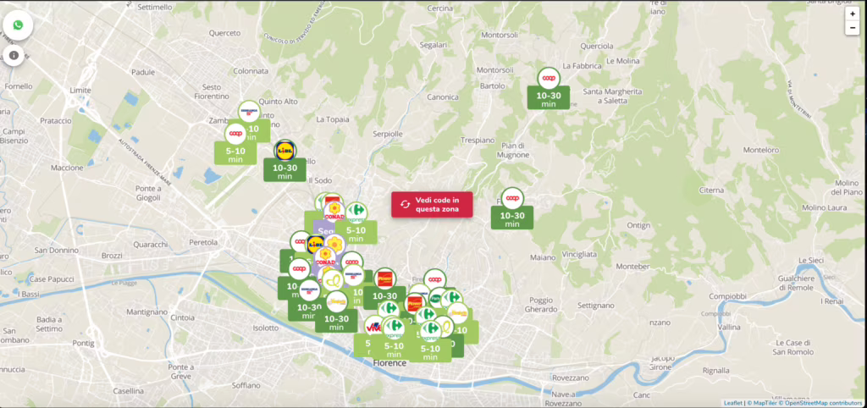Select rightmost bottom Carrefour Express marker
Screen dimensions: 867x408
(x=429, y=331)
